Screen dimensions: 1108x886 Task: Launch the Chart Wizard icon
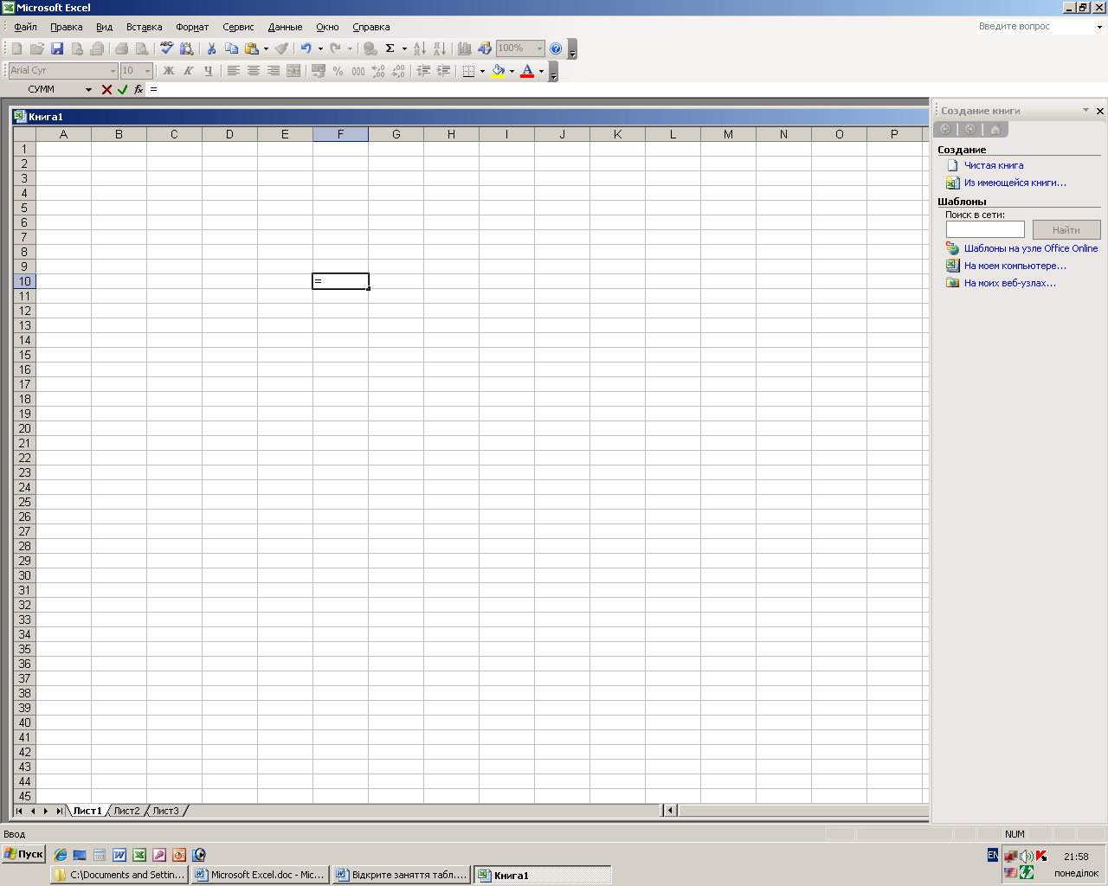[x=465, y=48]
